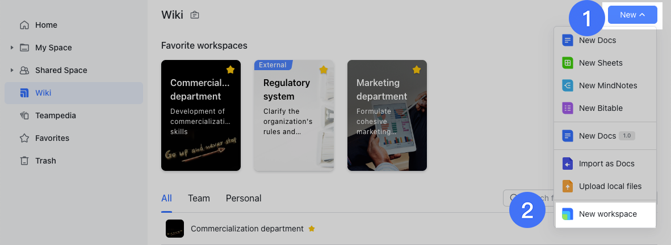Toggle star on Marketing department card

click(417, 70)
